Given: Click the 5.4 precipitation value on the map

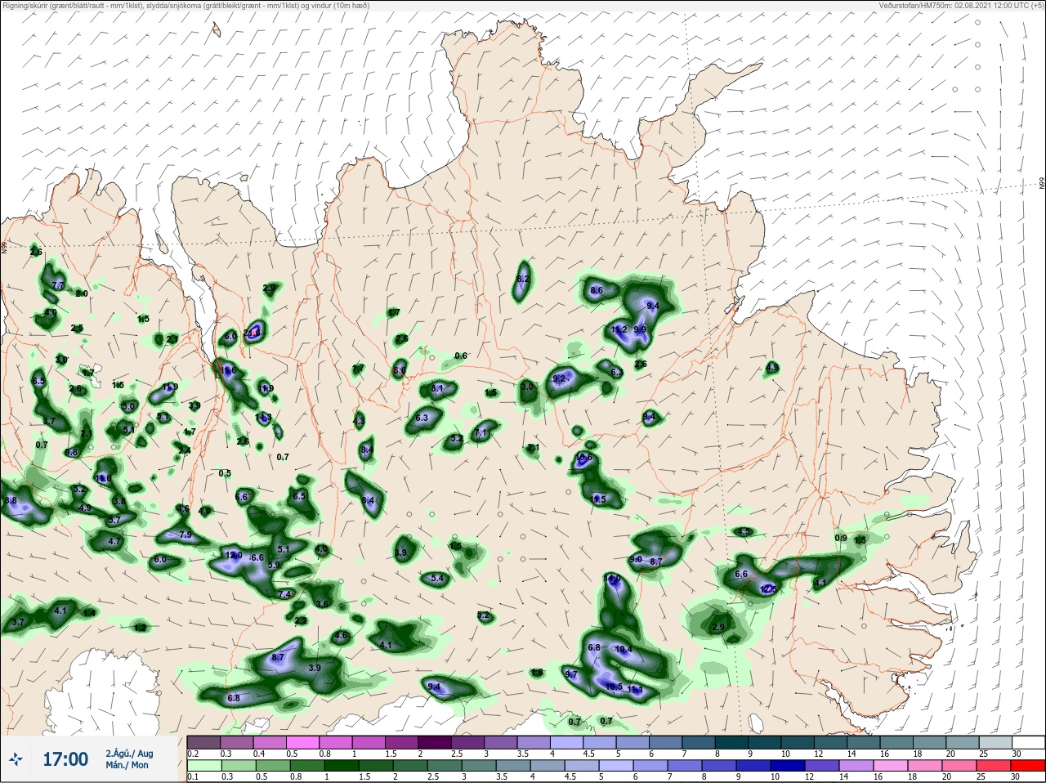Looking at the screenshot, I should 437,578.
